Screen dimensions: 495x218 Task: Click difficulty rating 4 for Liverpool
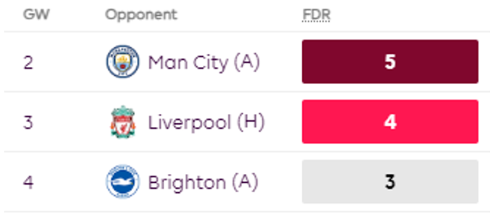coord(390,122)
